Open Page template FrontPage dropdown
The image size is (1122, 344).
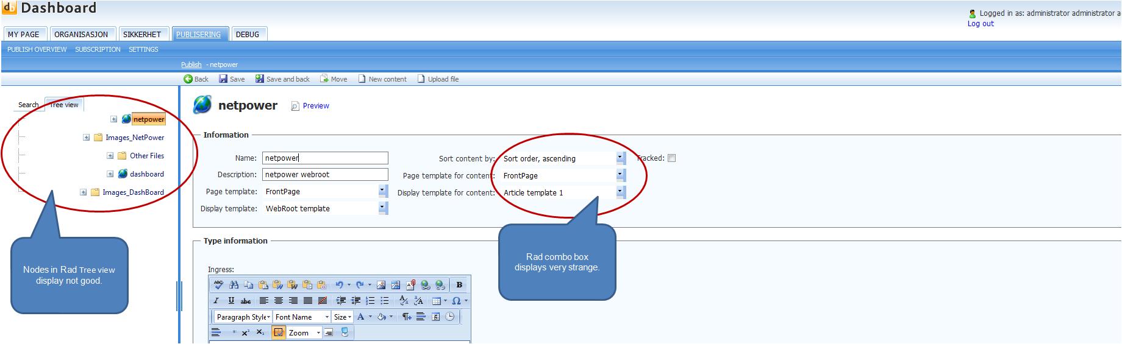(x=382, y=191)
